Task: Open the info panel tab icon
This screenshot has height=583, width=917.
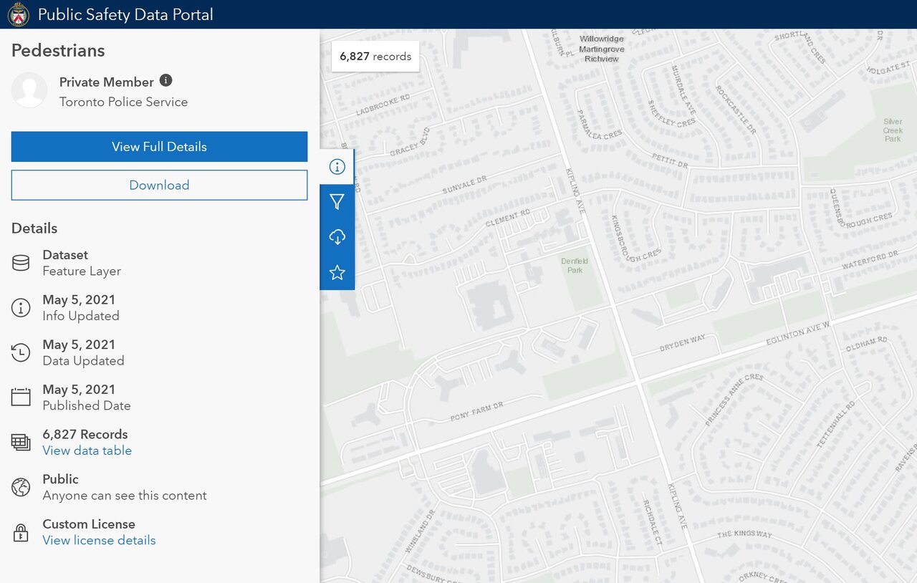Action: (x=337, y=167)
